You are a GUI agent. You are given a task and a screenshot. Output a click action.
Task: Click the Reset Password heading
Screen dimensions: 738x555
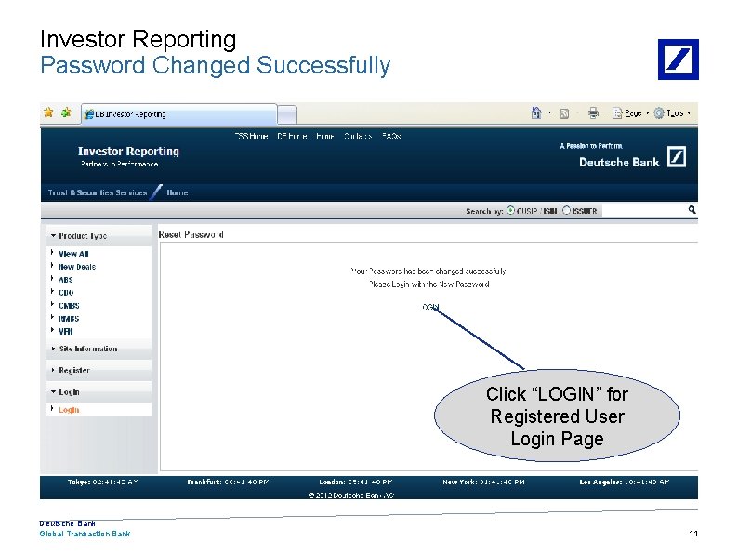pos(191,234)
